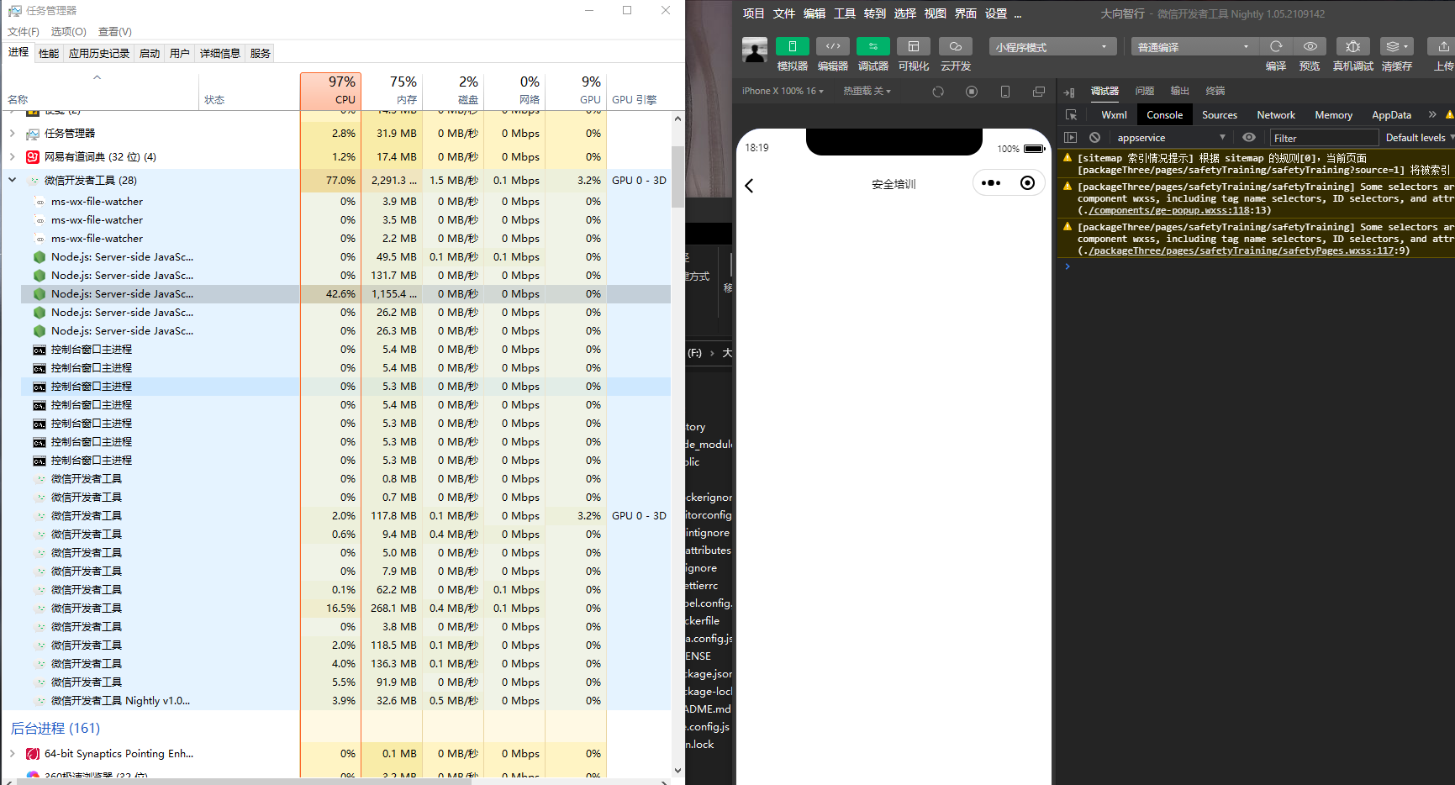Screen dimensions: 1455x785
Task: Switch to the 输出 output tab
Action: (x=1180, y=91)
